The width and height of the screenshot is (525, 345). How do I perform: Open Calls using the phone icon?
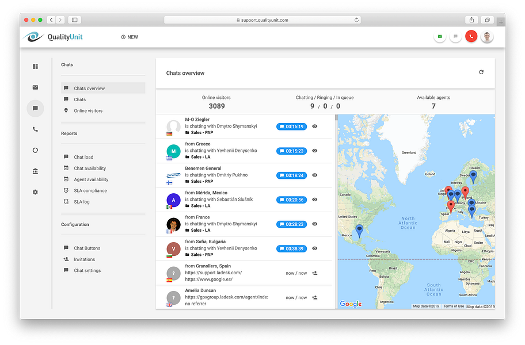coord(35,129)
